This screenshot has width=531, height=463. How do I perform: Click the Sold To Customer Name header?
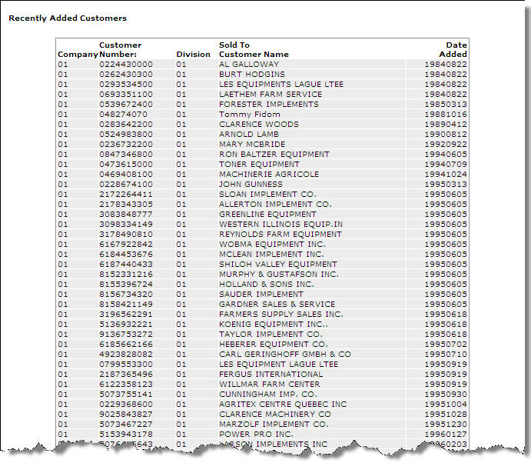(254, 49)
